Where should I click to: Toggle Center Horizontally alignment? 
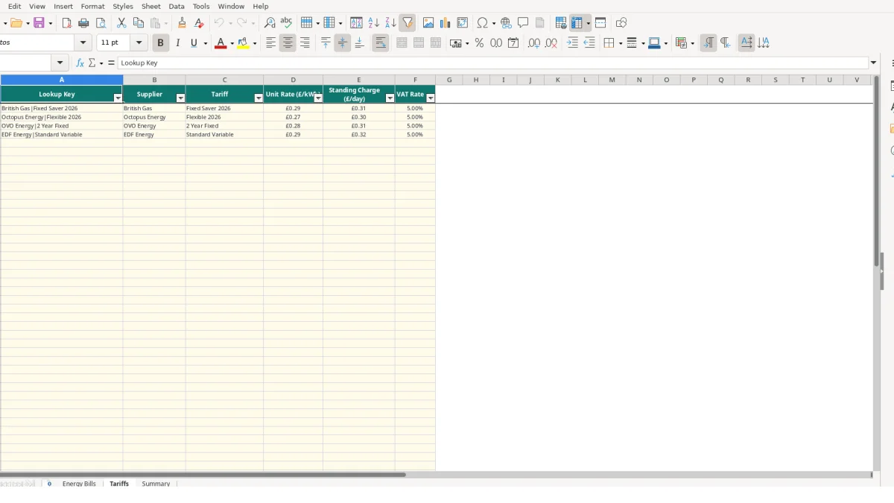click(288, 43)
